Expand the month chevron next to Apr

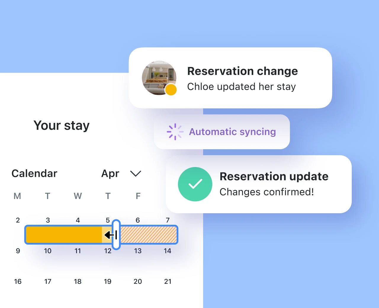coord(136,174)
